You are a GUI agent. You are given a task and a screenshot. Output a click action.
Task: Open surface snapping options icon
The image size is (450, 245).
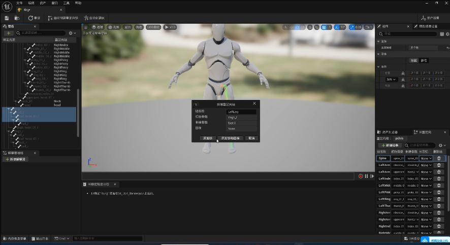coord(316,27)
